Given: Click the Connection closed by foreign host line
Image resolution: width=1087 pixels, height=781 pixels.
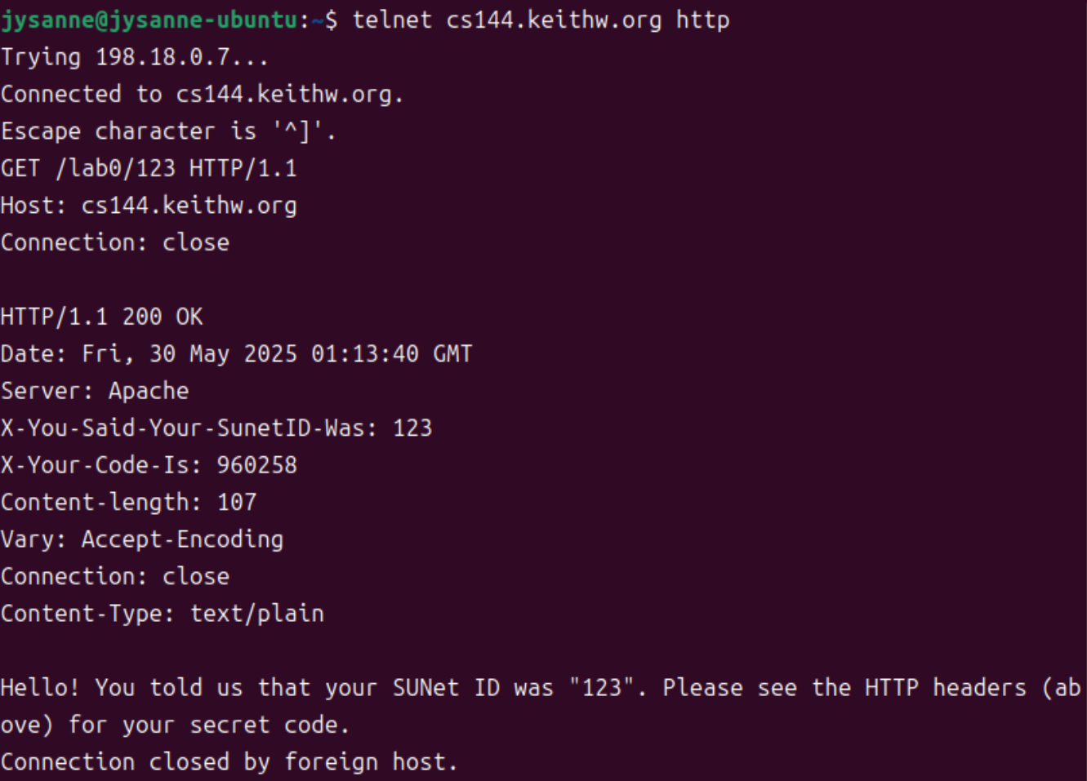Looking at the screenshot, I should point(229,761).
